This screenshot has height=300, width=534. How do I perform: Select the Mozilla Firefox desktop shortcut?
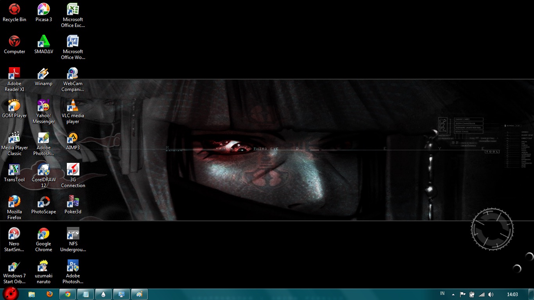pyautogui.click(x=14, y=208)
